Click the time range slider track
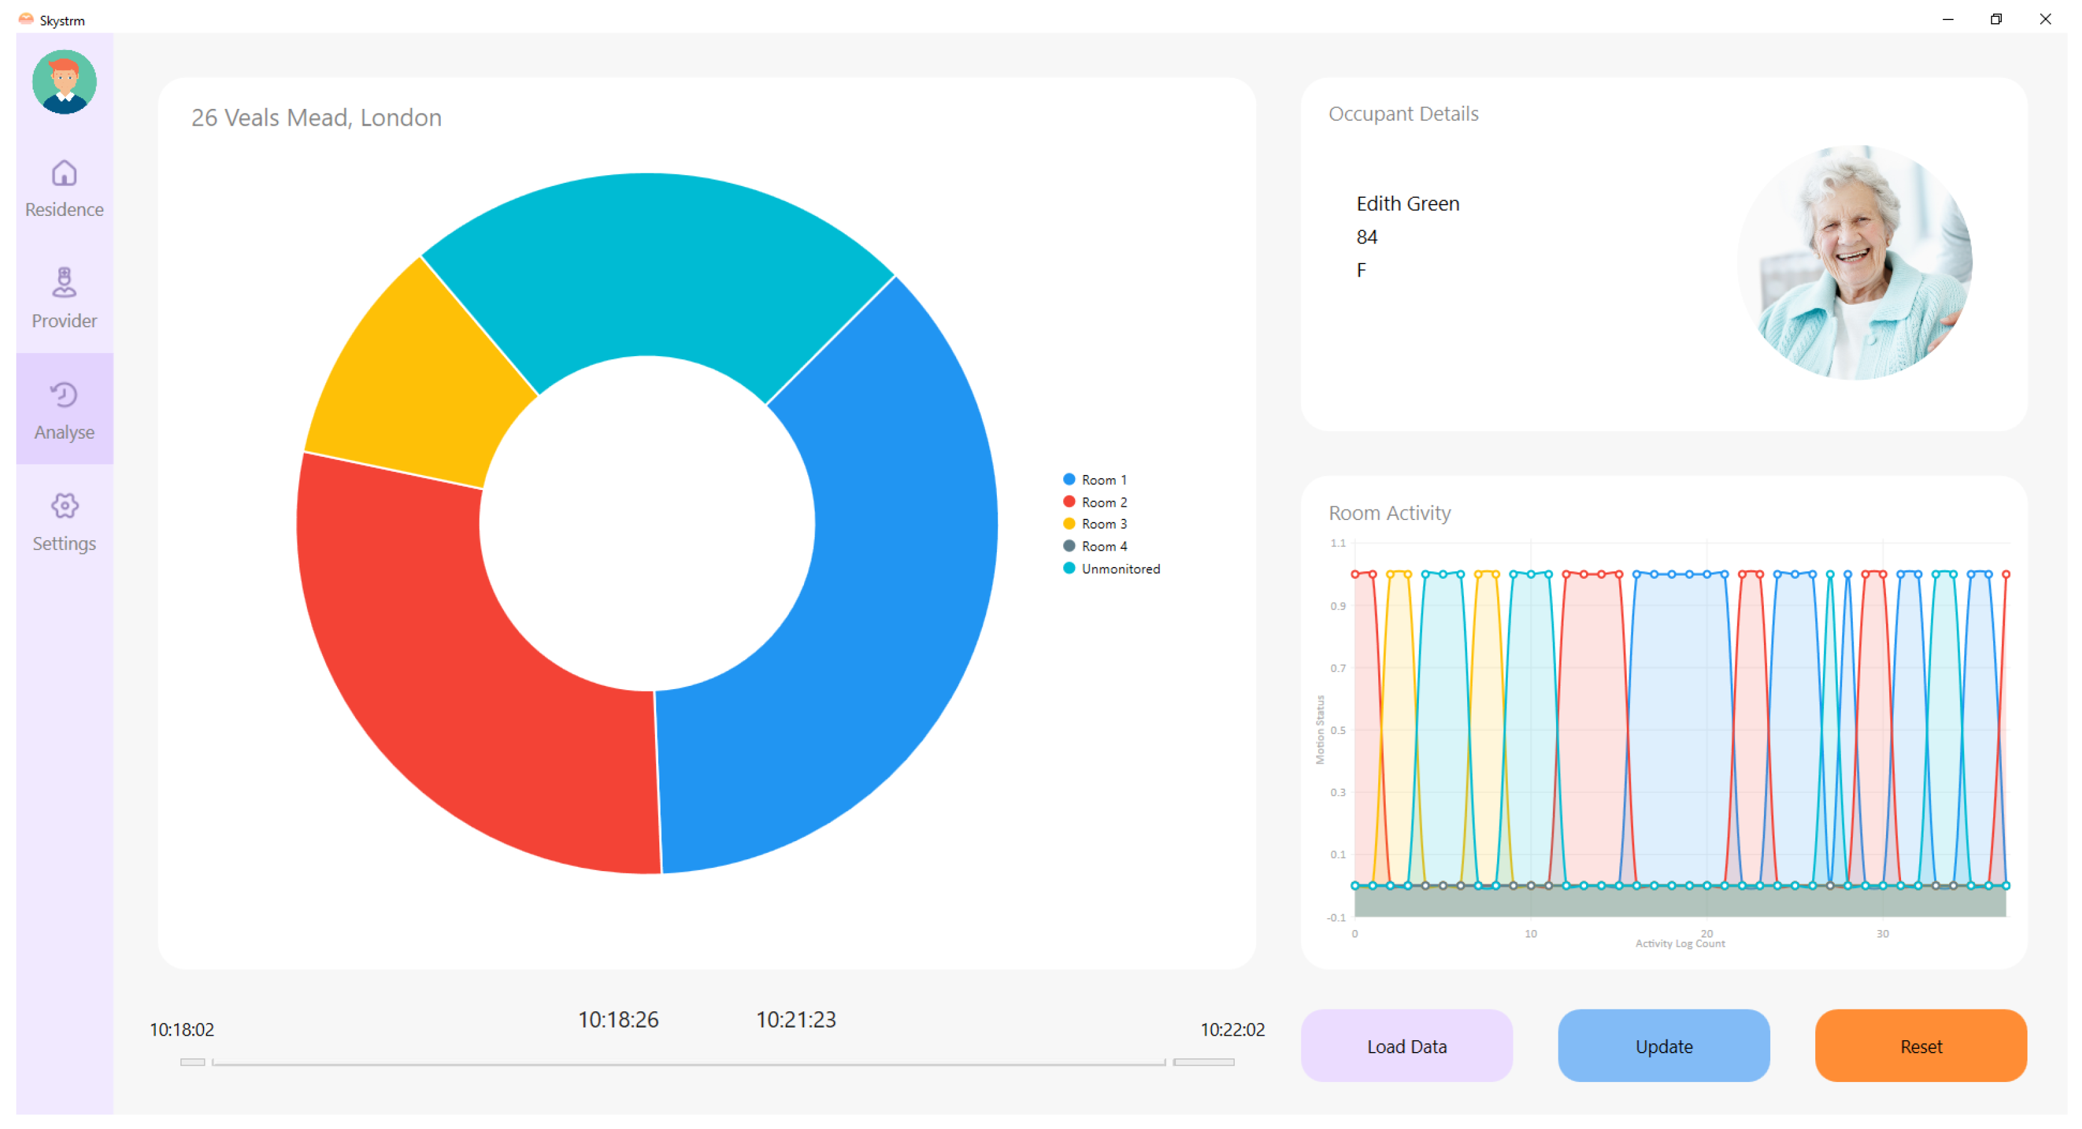The image size is (2082, 1129). (x=689, y=1063)
